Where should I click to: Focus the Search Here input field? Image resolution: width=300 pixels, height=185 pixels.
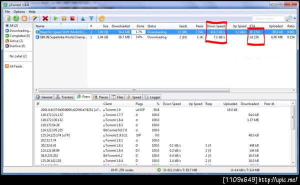(268, 18)
